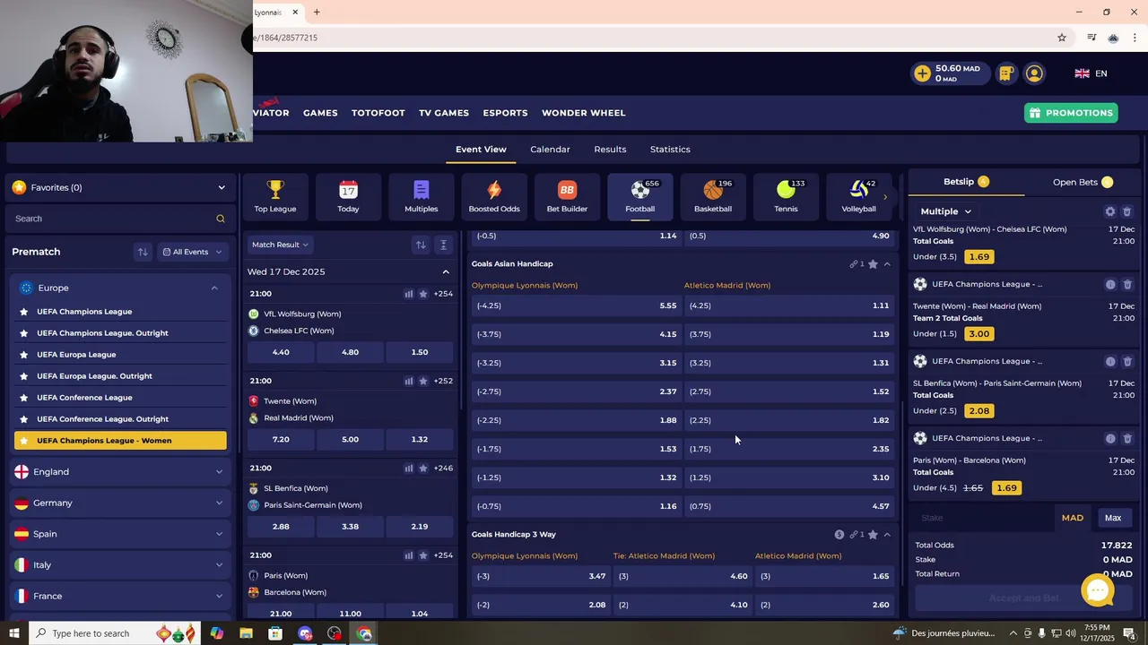This screenshot has height=645, width=1148.
Task: Click sort order icon next to Match Result
Action: coord(421,245)
